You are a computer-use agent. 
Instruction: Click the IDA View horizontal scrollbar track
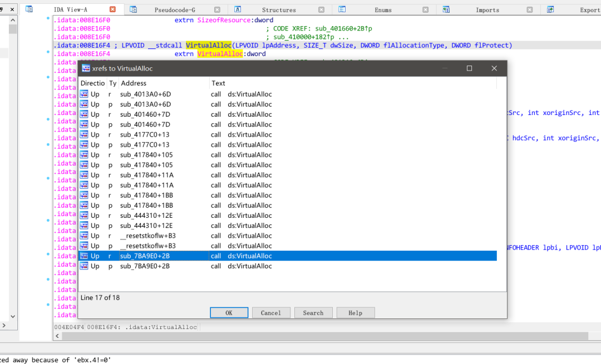[x=325, y=336]
